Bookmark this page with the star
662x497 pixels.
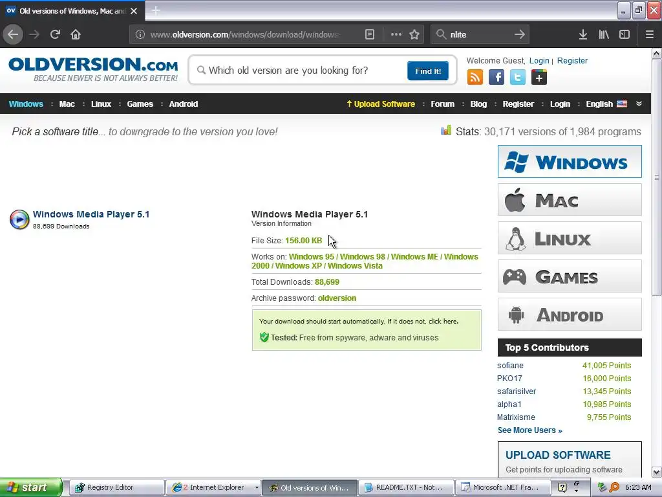click(x=414, y=35)
